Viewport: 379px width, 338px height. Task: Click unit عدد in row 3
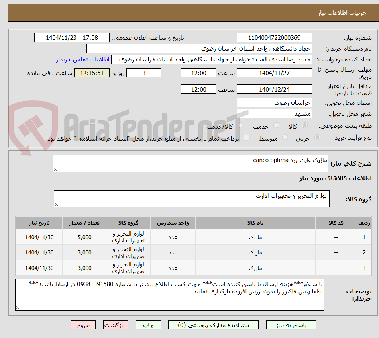pyautogui.click(x=173, y=268)
